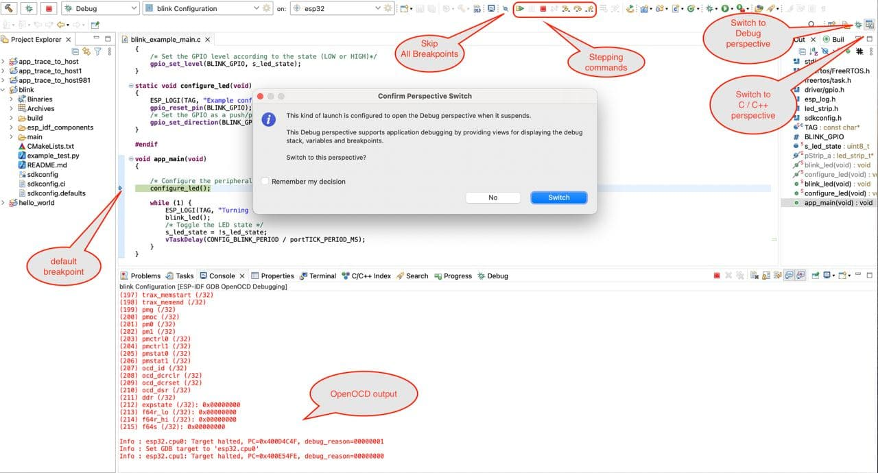Click the terminate icon in stepping commands toolbar
Image resolution: width=878 pixels, height=473 pixels.
tap(543, 8)
